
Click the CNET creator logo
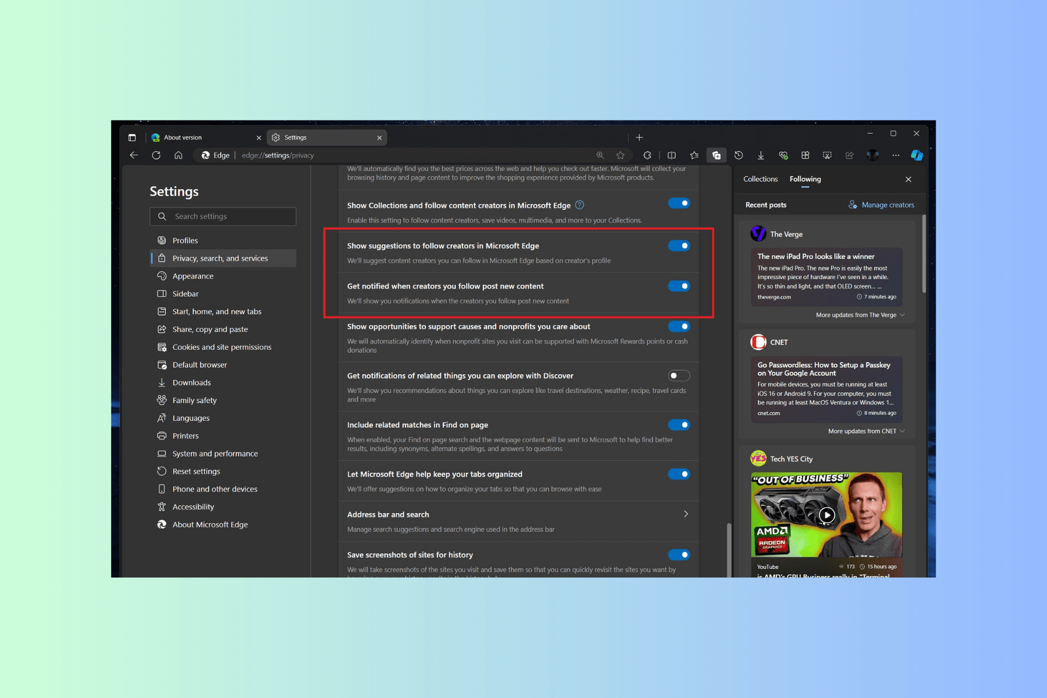[x=759, y=342]
